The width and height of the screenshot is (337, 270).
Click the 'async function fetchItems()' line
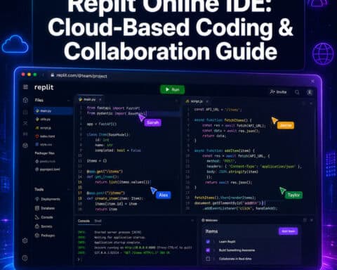coord(223,120)
